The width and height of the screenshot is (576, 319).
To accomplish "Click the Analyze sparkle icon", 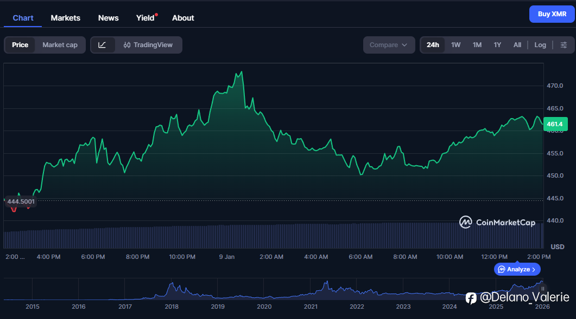I will (x=502, y=269).
